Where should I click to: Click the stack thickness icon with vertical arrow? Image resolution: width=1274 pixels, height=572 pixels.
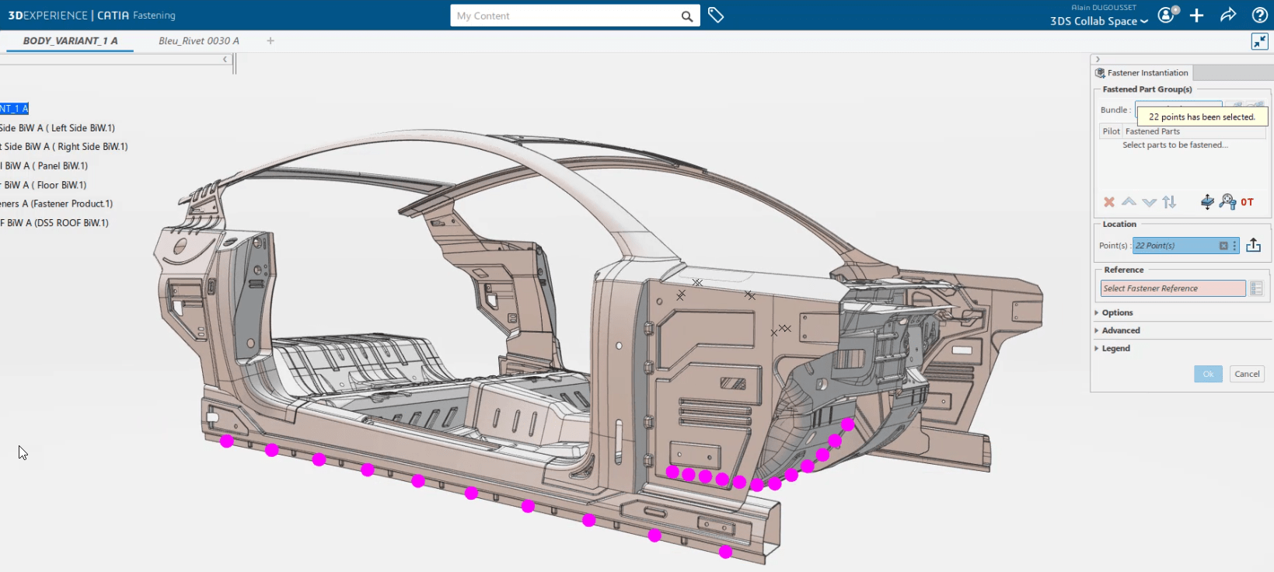(1207, 202)
